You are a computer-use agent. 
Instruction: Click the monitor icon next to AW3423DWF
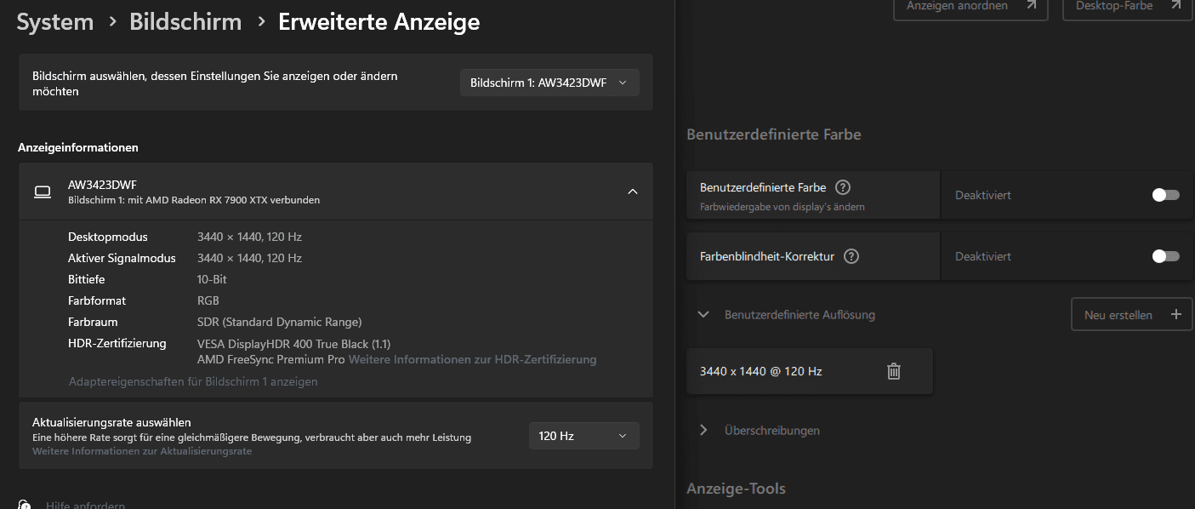43,192
